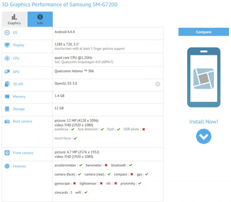This screenshot has height=202, width=231.
Task: Click the OS label
Action: 15,33
